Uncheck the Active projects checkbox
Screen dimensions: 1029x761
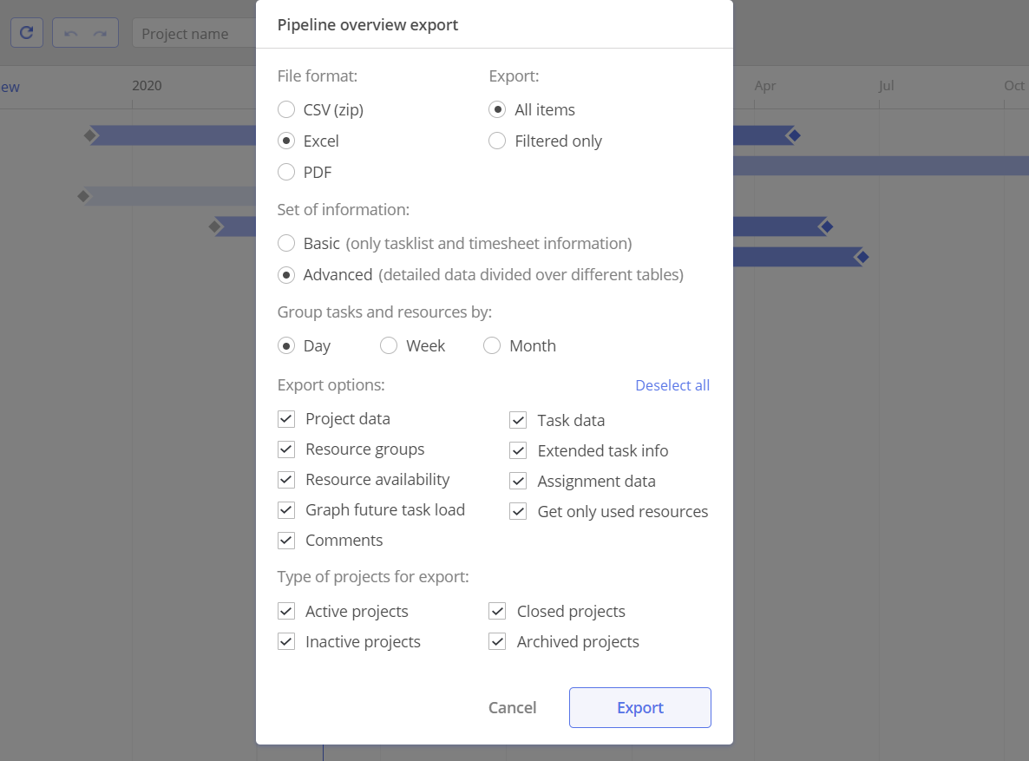pyautogui.click(x=286, y=611)
